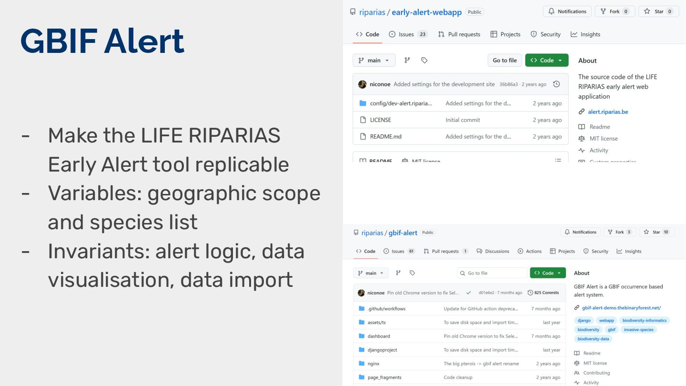Click biodiversity-data topic tag
Viewport: 686px width, 386px height.
(593, 339)
